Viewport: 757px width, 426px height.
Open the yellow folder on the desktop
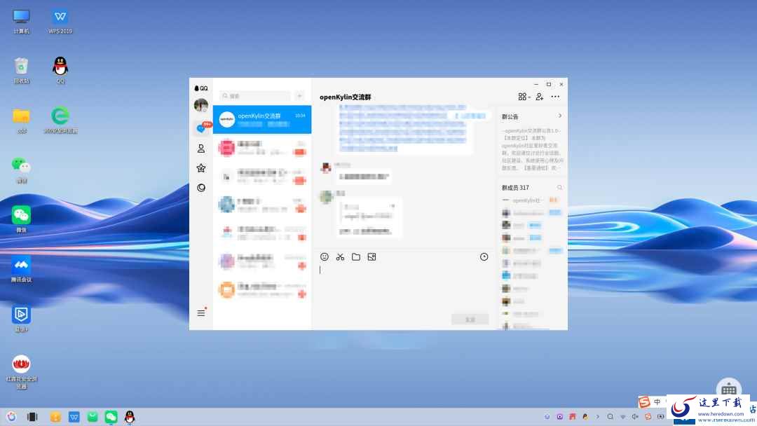pos(21,120)
